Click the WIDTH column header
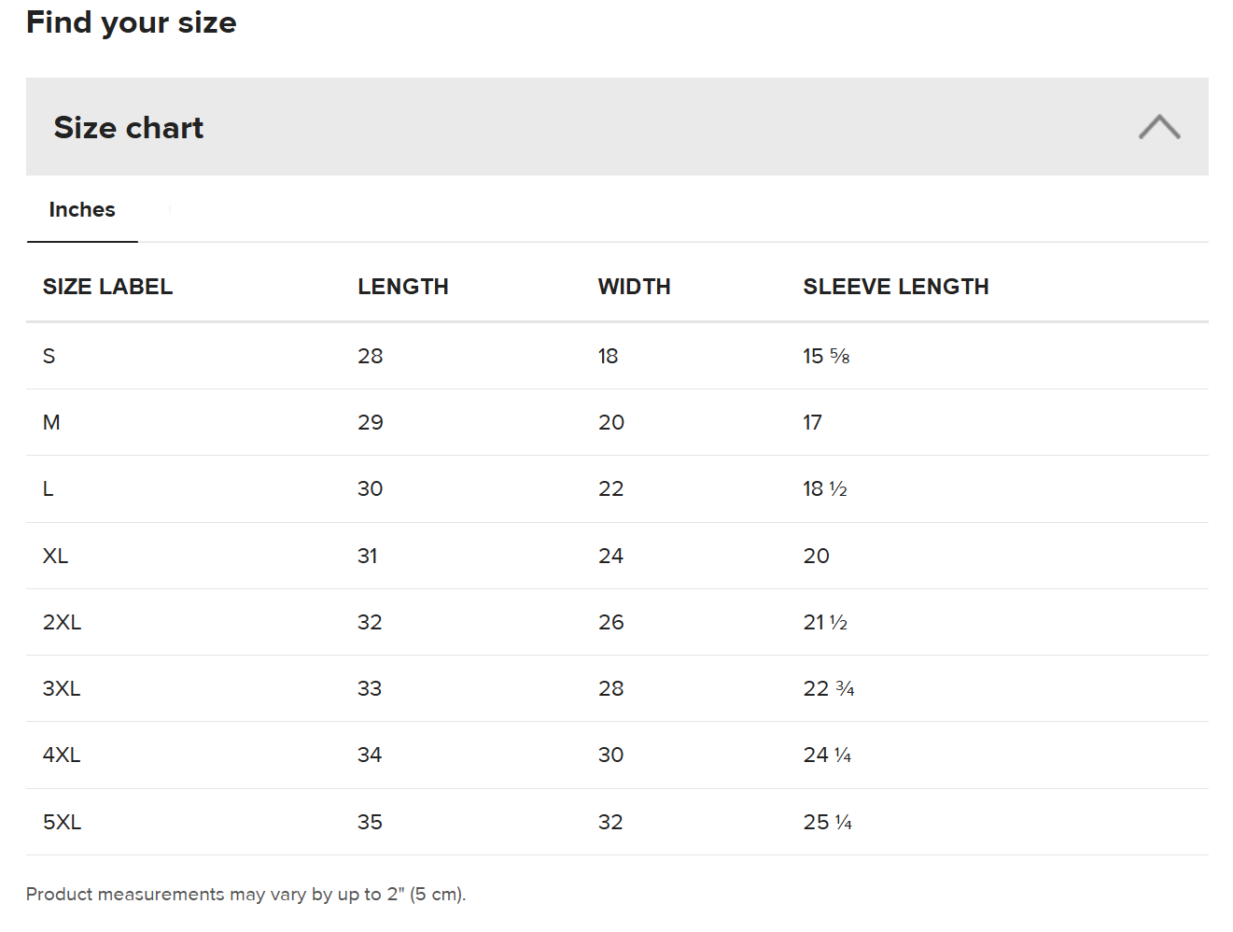The height and width of the screenshot is (932, 1233). tap(634, 287)
